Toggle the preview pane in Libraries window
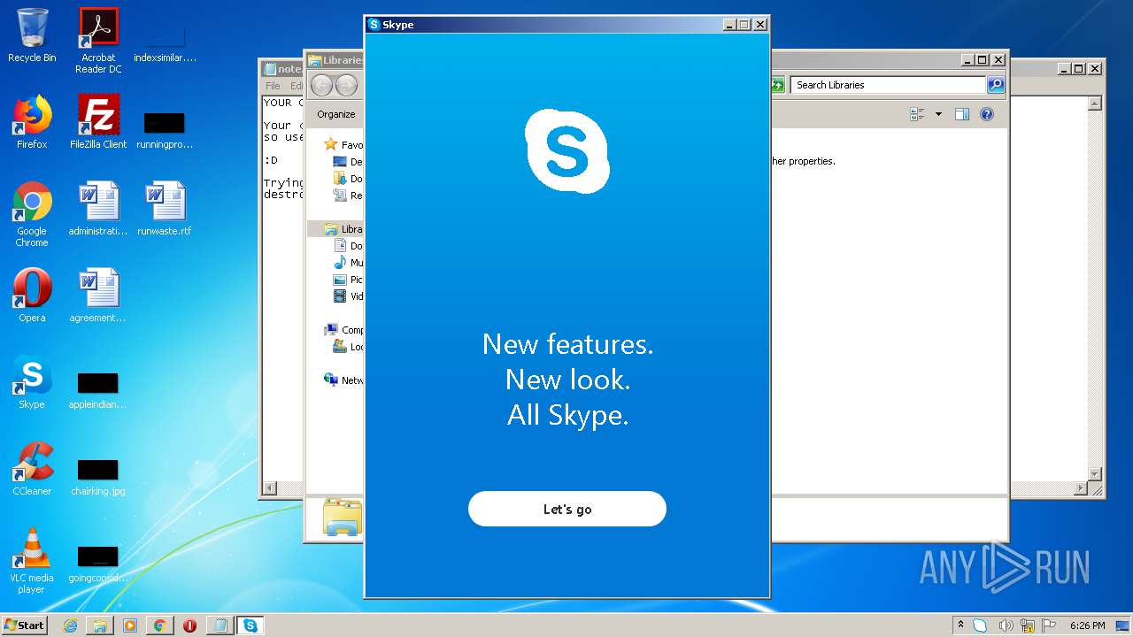The image size is (1133, 637). click(x=962, y=114)
